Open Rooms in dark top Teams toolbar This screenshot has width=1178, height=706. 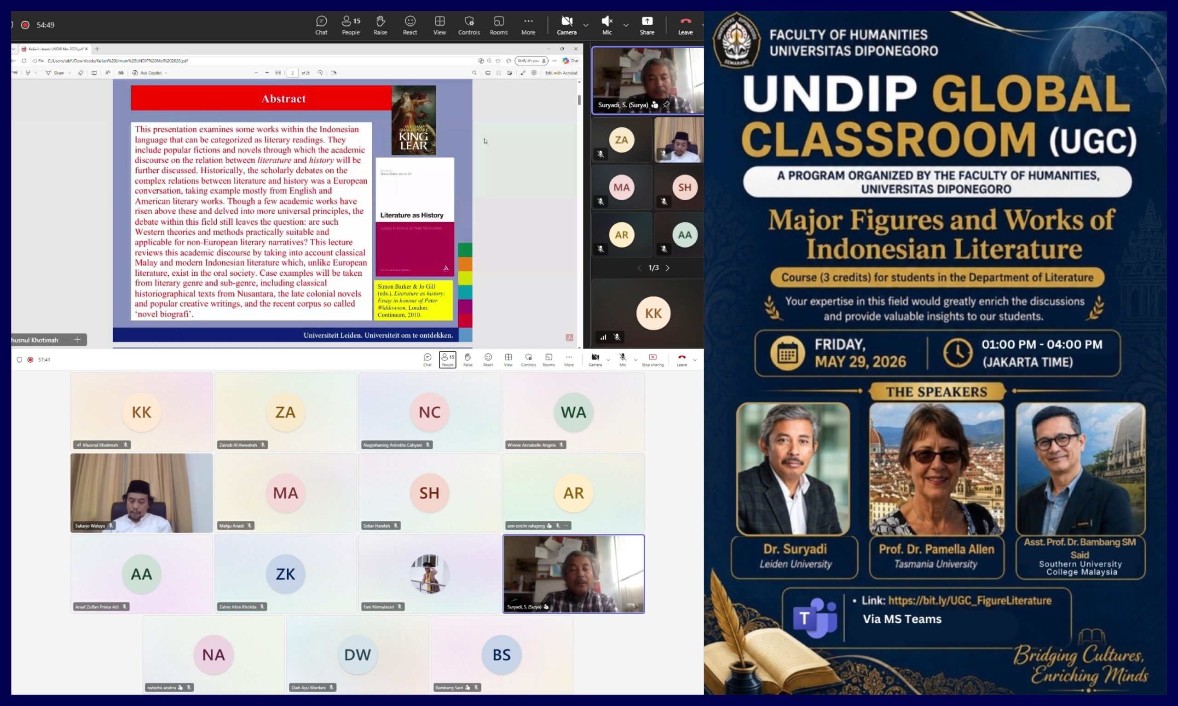click(x=498, y=25)
